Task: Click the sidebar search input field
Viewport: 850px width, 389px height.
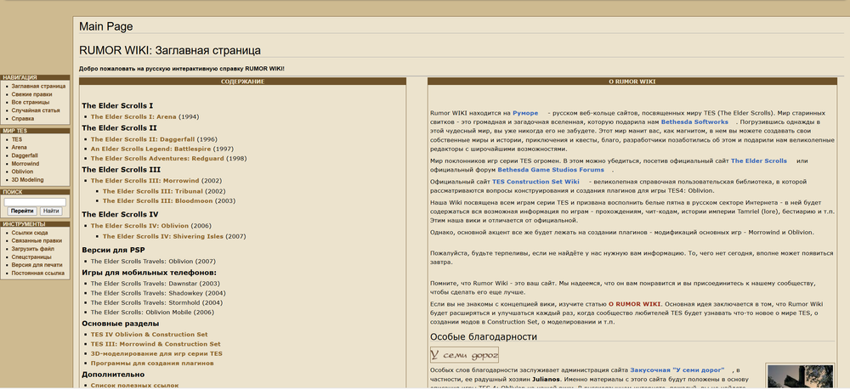Action: point(35,202)
